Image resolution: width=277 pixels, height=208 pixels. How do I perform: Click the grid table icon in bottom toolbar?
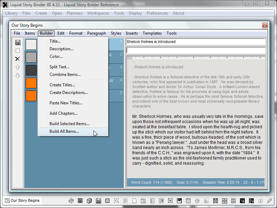click(x=80, y=201)
